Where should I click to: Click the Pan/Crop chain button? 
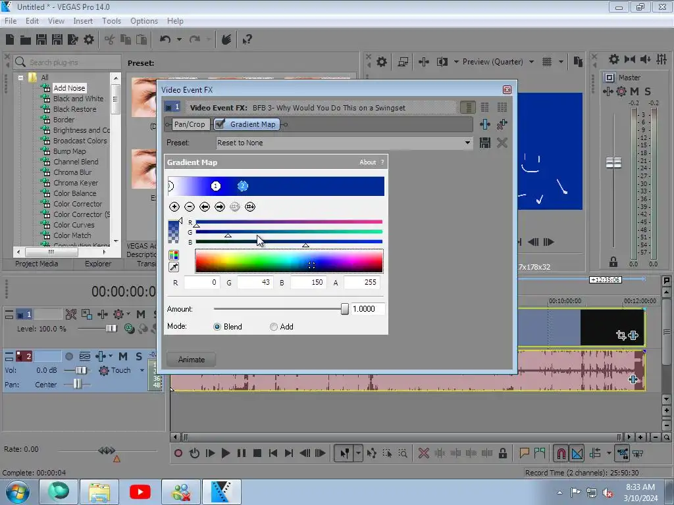tap(190, 124)
